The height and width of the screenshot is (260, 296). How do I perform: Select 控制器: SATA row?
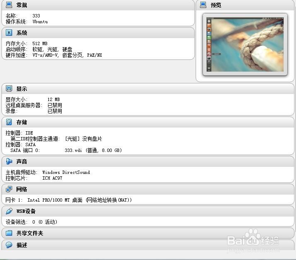[x=21, y=144]
